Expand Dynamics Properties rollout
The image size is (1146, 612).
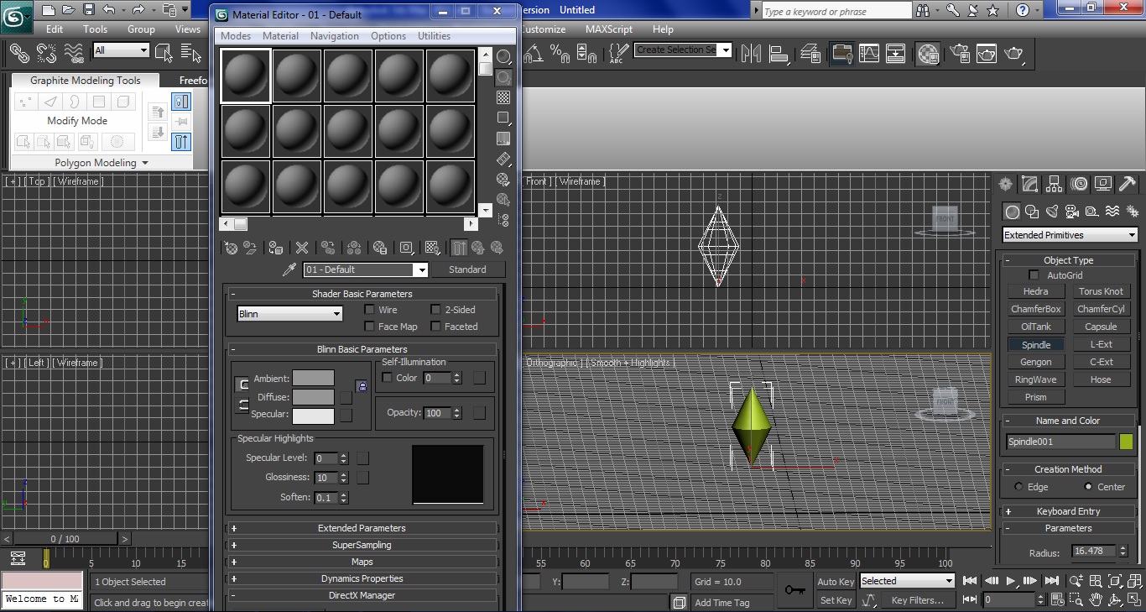tap(362, 578)
